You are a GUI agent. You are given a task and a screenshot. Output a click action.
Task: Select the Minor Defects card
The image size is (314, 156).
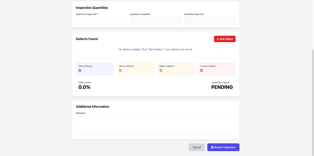135,69
